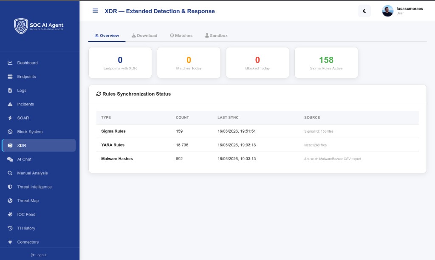Click the Matches tab crosshair icon

coord(172,36)
